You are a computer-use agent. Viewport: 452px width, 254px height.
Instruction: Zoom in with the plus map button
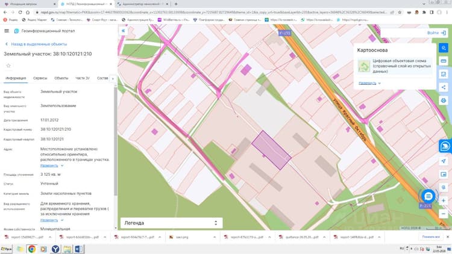[444, 200]
